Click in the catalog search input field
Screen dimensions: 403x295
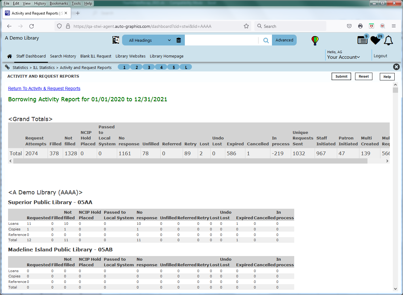tap(222, 40)
